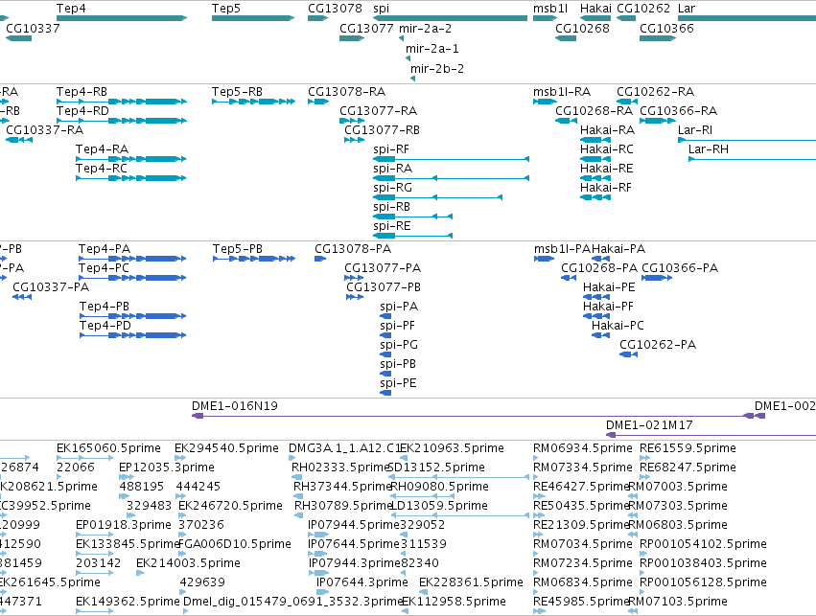Select the Tep4-PD protein label
This screenshot has height=616, width=816.
[x=105, y=327]
